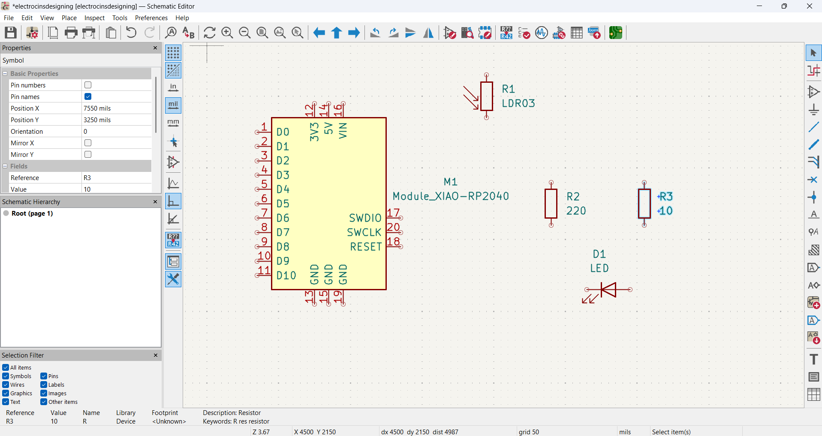The height and width of the screenshot is (436, 822).
Task: Open the Help menu
Action: [182, 18]
